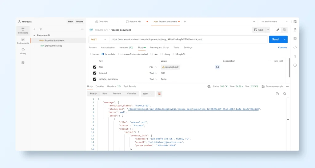Open collections panel three-dot options
Viewport: 315px width, 168px height.
tap(82, 29)
